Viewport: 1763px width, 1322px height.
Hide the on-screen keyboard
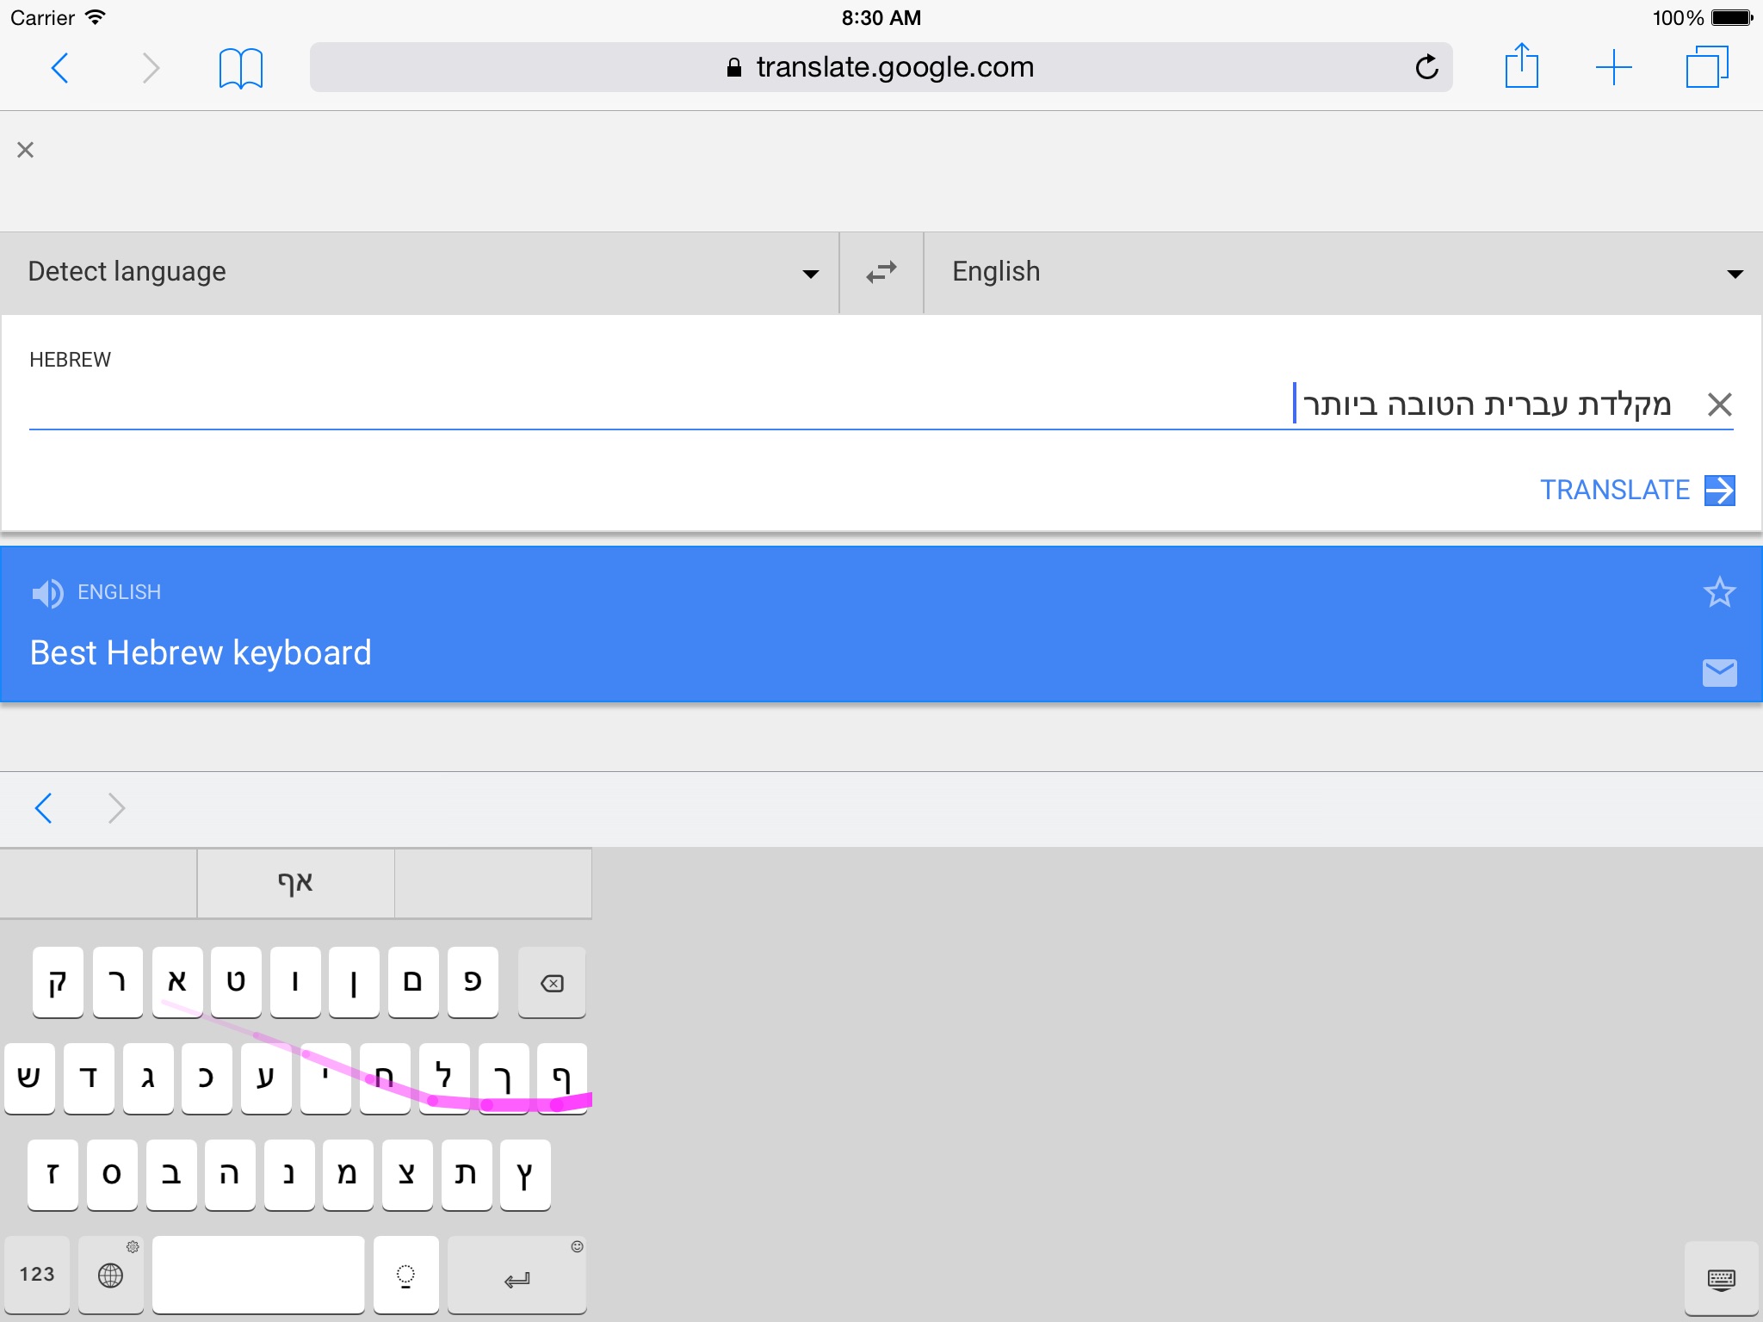1721,1278
